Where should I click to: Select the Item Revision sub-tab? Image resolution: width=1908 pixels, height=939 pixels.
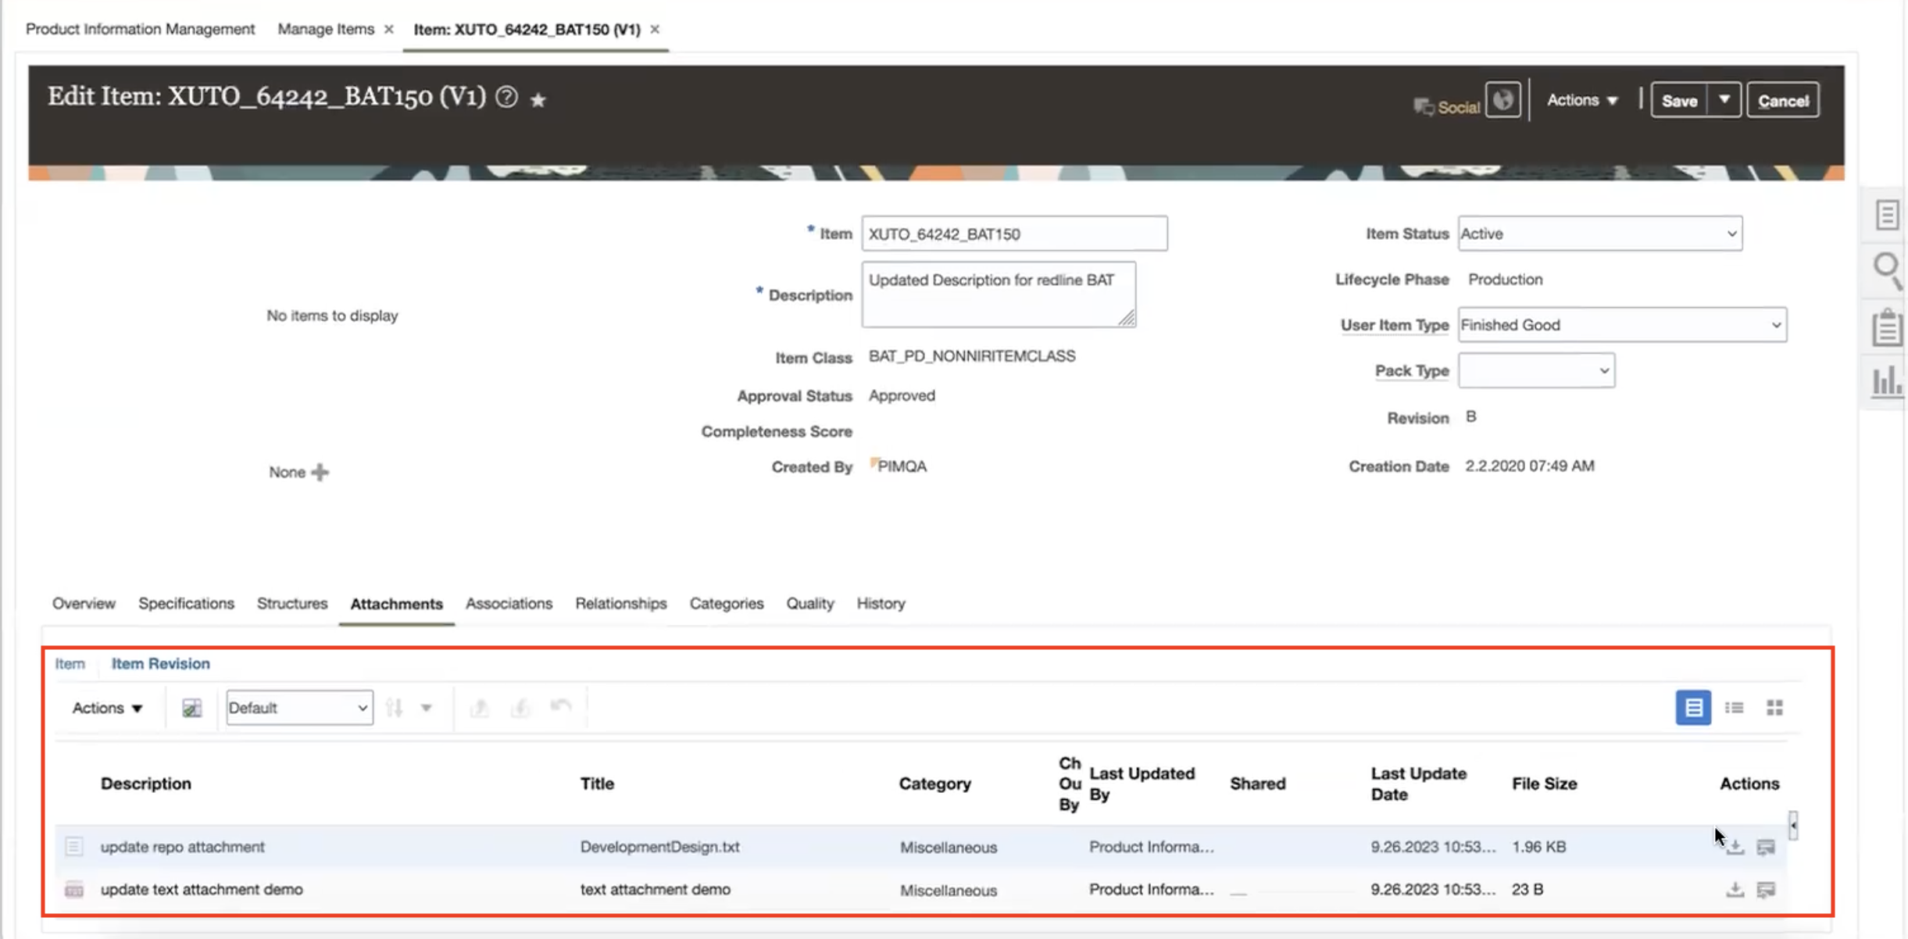(x=160, y=664)
